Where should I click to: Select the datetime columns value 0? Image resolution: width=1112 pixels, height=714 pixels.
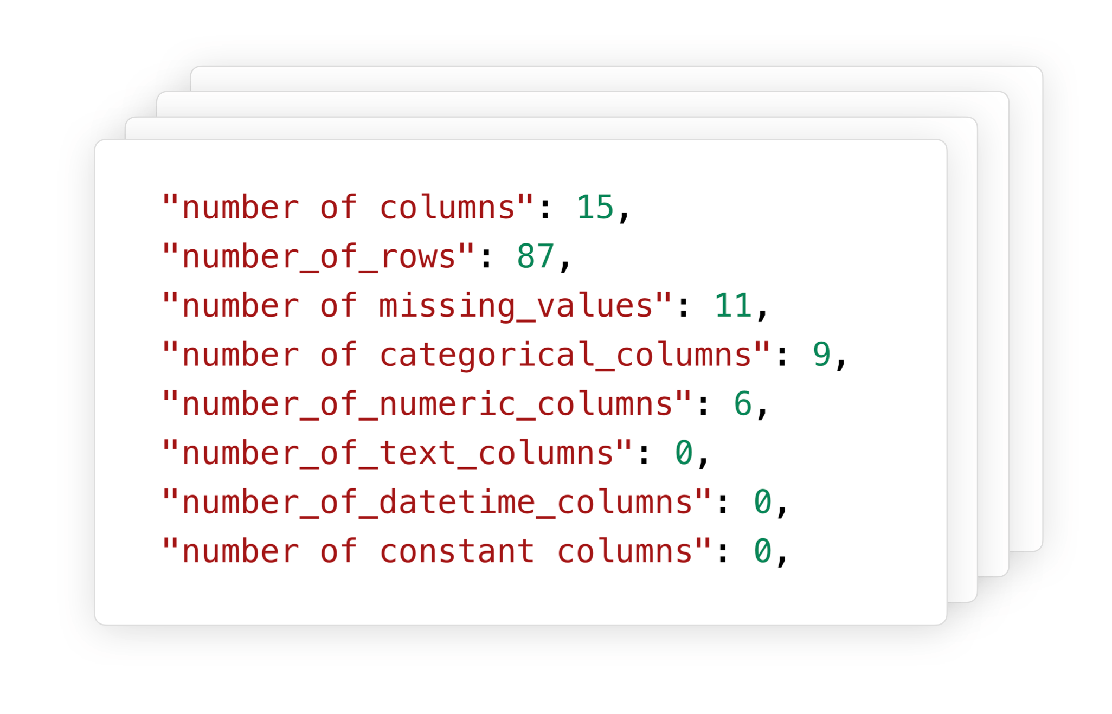[x=763, y=503]
